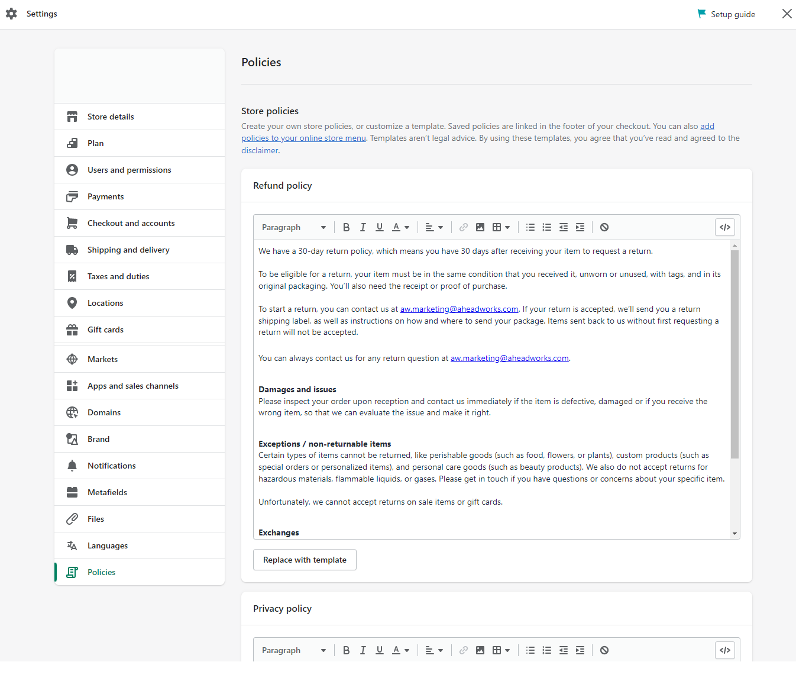Image resolution: width=796 pixels, height=678 pixels.
Task: Open Paragraph style dropdown in Privacy policy
Action: click(x=293, y=650)
